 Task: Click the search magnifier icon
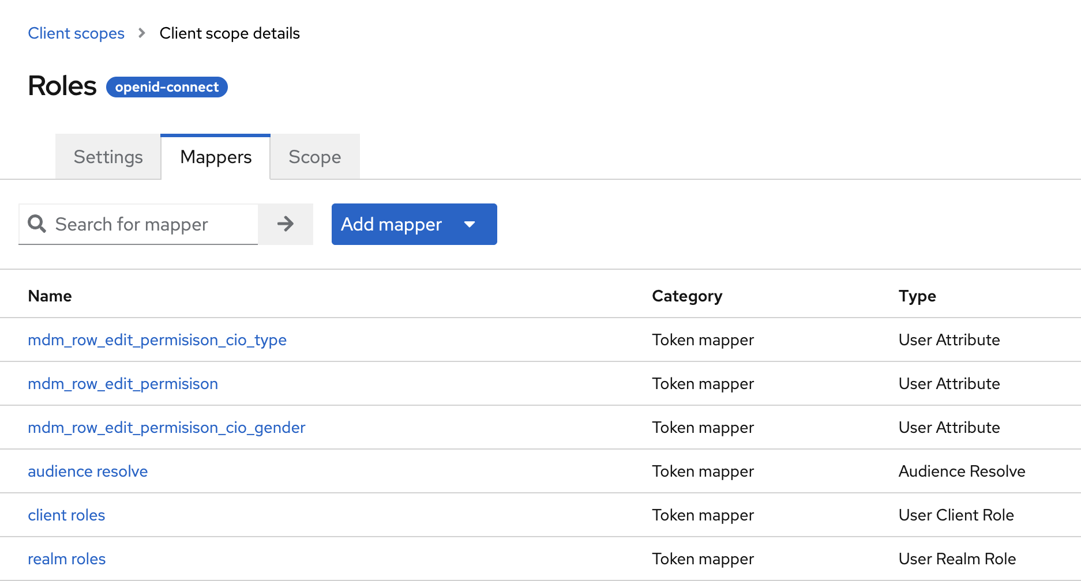(x=36, y=224)
